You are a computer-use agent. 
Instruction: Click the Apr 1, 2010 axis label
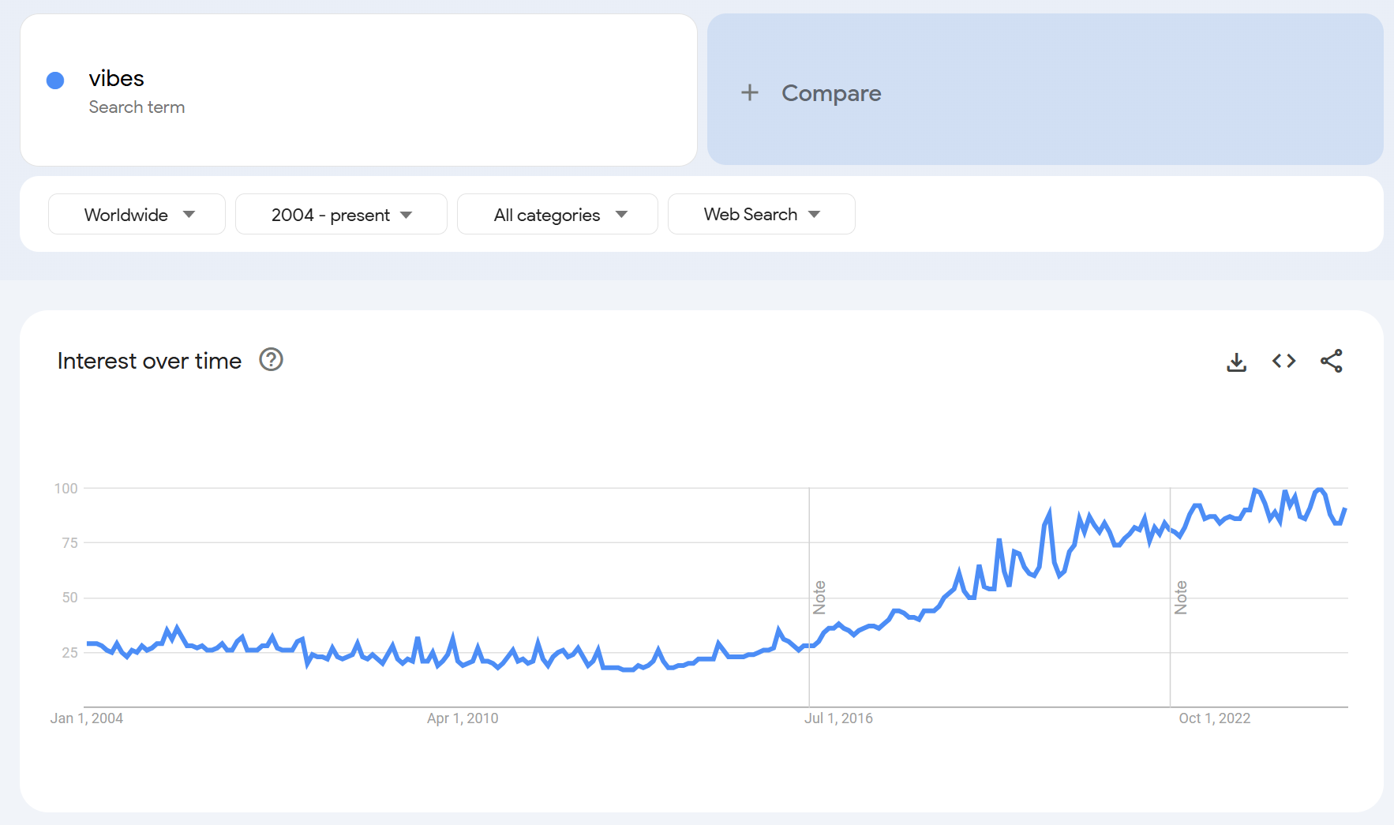click(x=463, y=718)
